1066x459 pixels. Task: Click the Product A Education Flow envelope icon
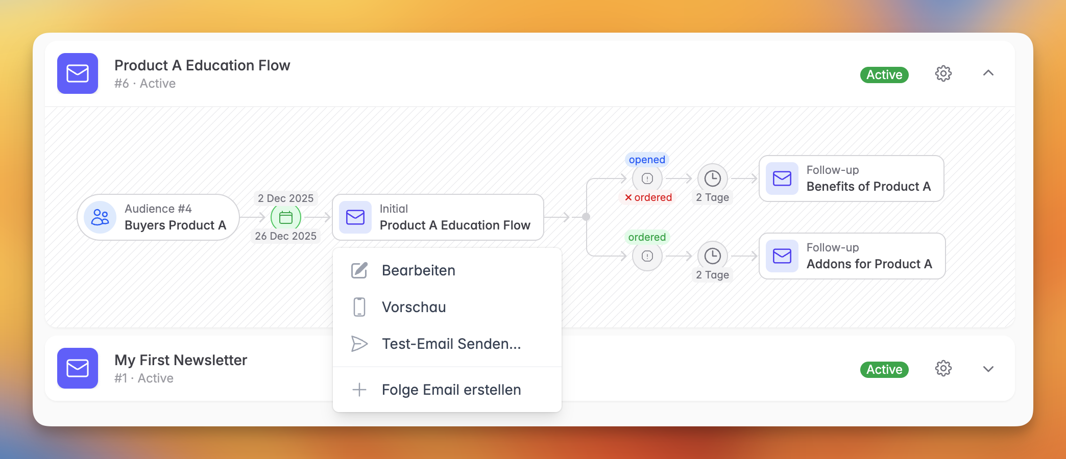77,73
